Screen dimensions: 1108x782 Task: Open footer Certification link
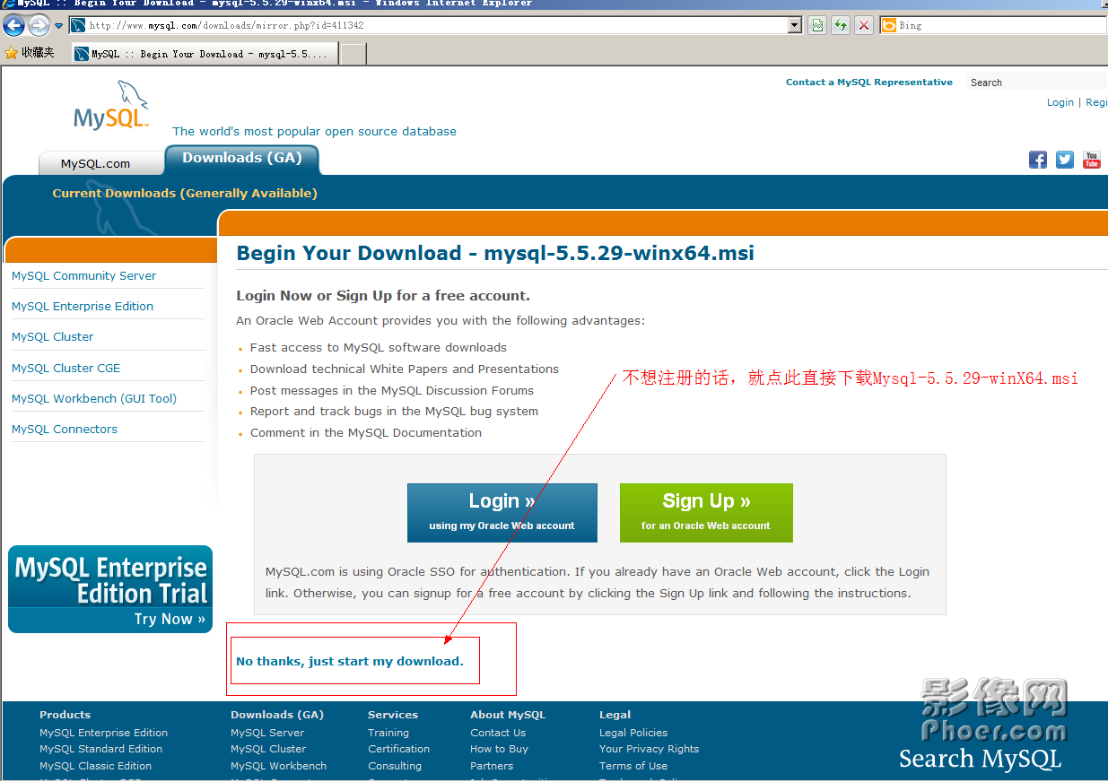coord(399,749)
